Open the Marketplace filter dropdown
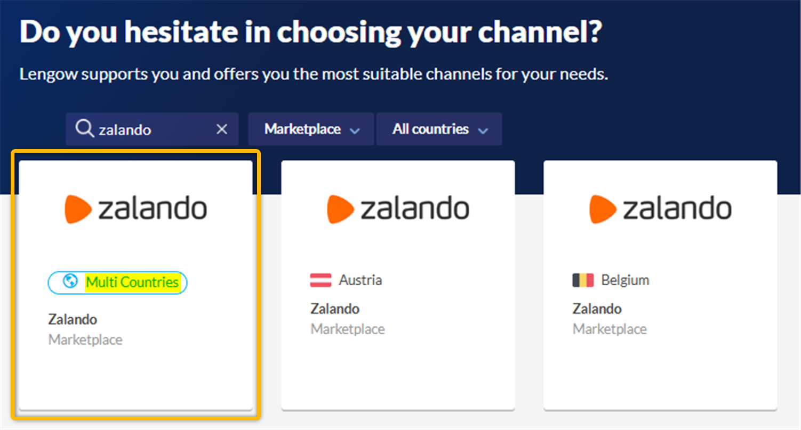The height and width of the screenshot is (430, 801). pyautogui.click(x=311, y=129)
